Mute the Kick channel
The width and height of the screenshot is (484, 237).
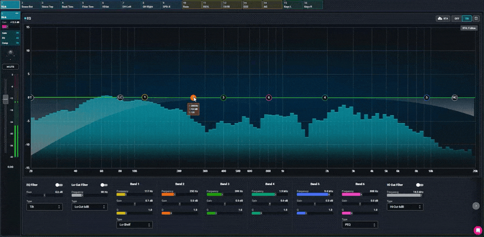coord(10,67)
